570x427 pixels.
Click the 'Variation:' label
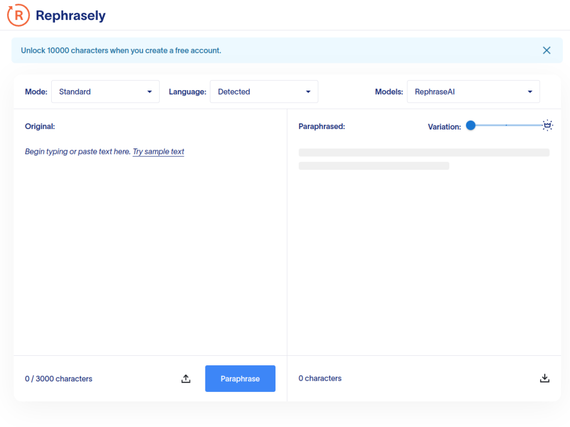pyautogui.click(x=444, y=127)
